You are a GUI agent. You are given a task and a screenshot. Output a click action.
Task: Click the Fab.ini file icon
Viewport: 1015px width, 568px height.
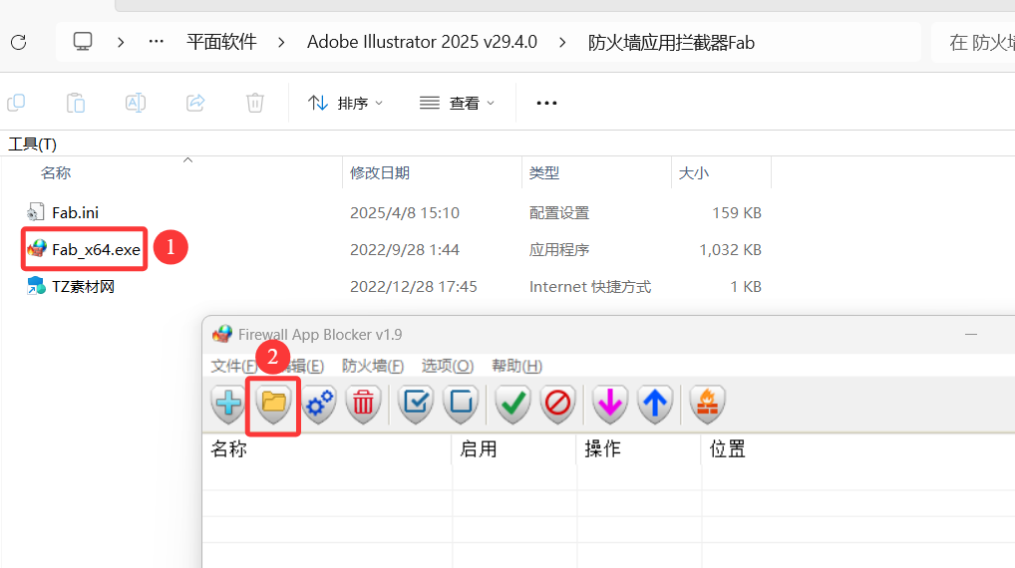click(35, 212)
